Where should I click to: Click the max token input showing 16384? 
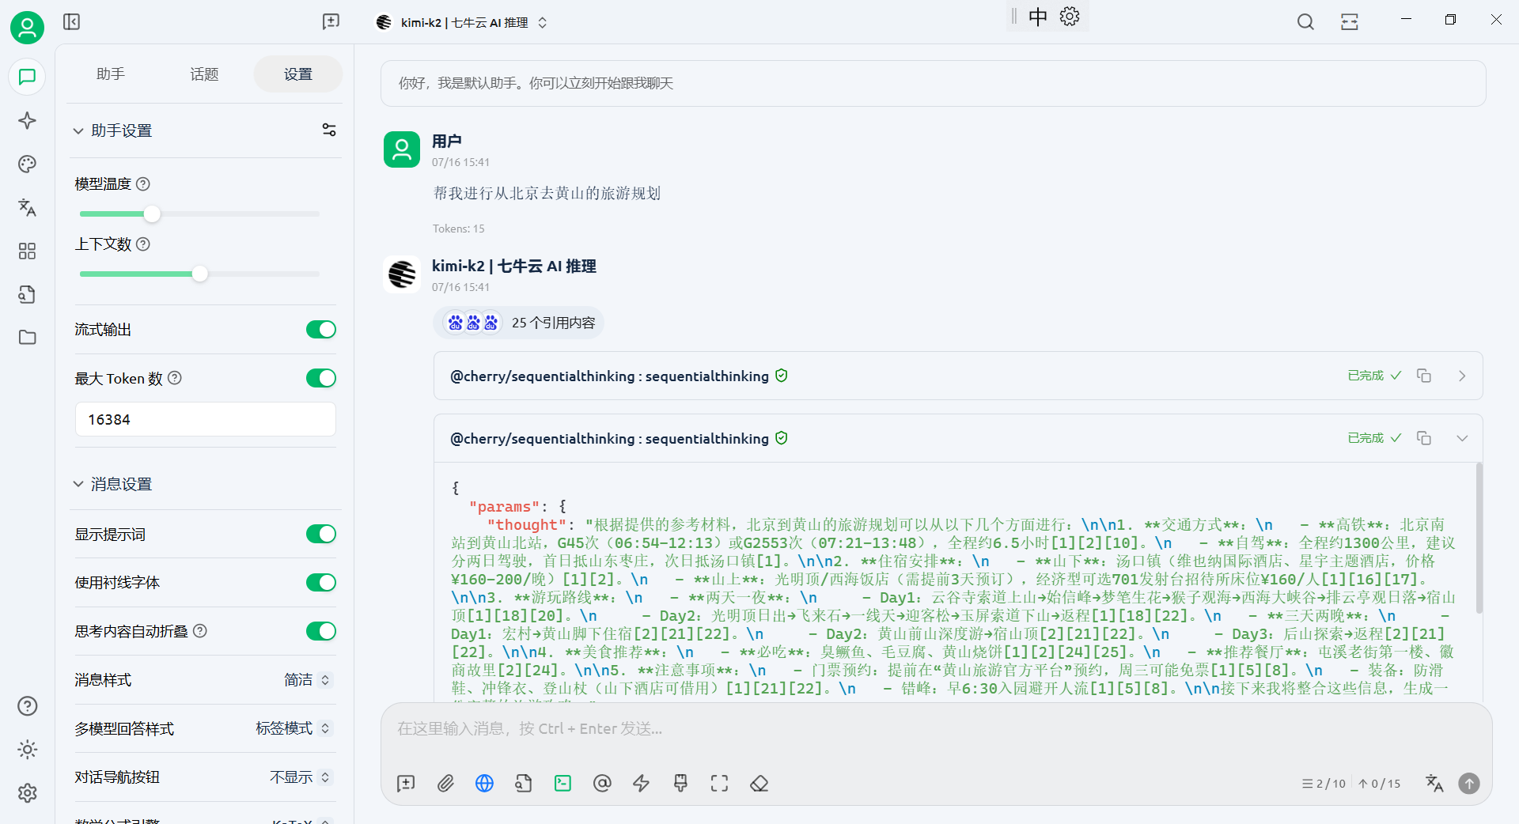pyautogui.click(x=206, y=419)
